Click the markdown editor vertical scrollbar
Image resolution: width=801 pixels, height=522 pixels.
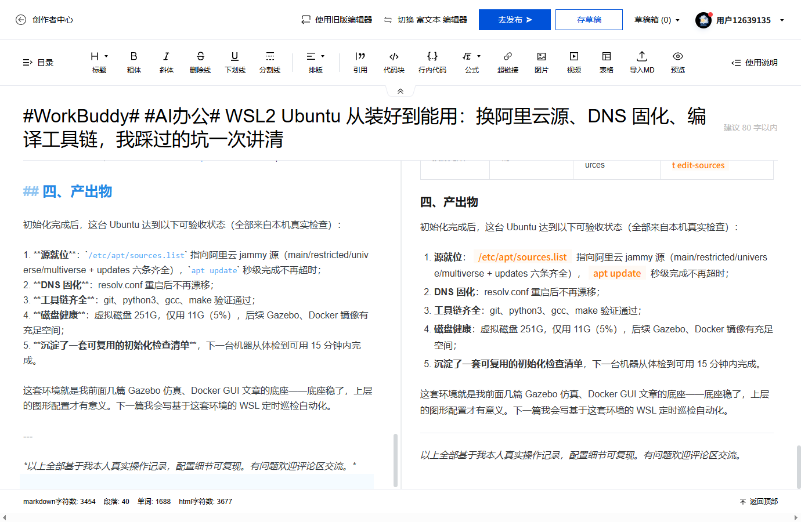[x=395, y=460]
